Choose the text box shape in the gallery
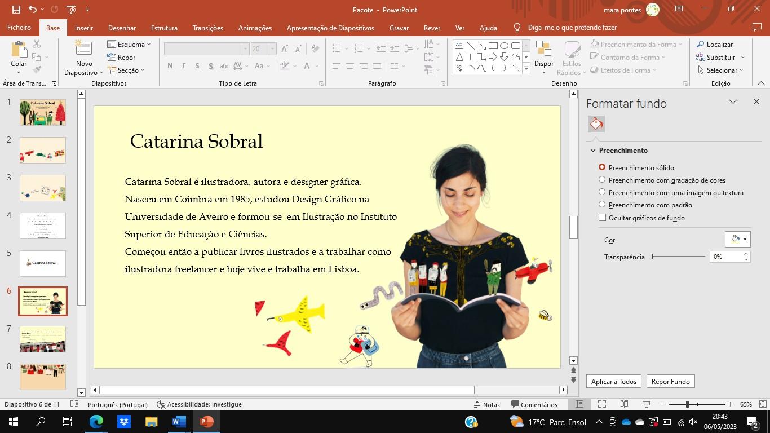 coord(459,46)
